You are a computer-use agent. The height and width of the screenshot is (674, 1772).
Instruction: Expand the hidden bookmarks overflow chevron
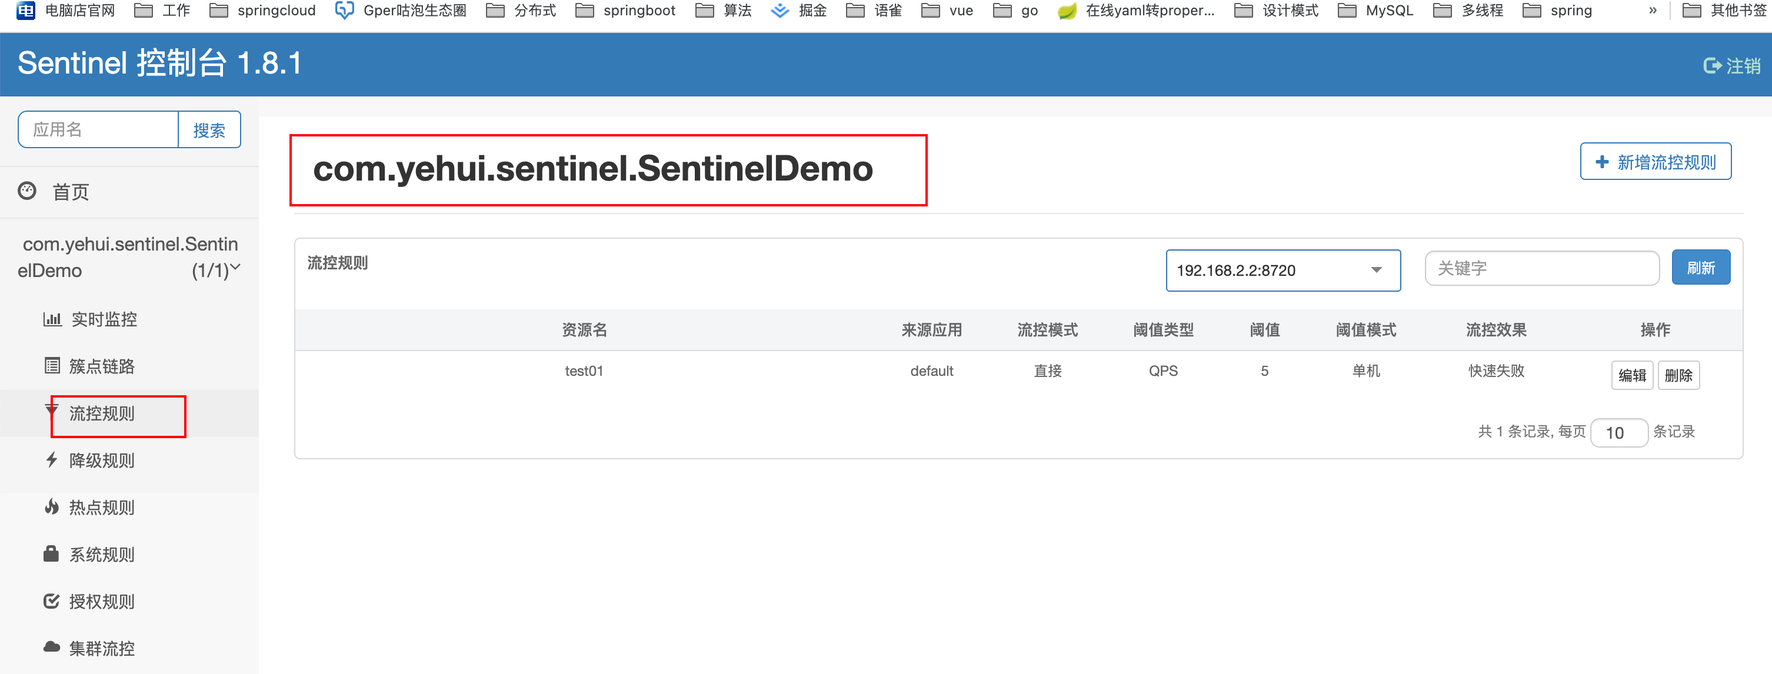point(1653,11)
